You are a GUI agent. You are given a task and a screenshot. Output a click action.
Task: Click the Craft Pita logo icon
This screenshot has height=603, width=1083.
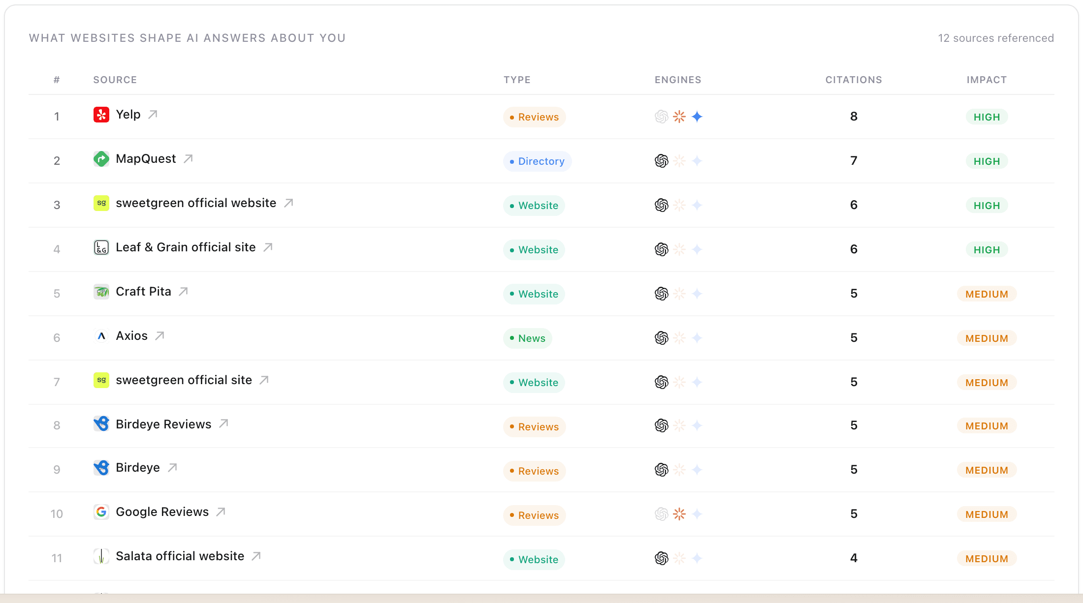pos(101,292)
